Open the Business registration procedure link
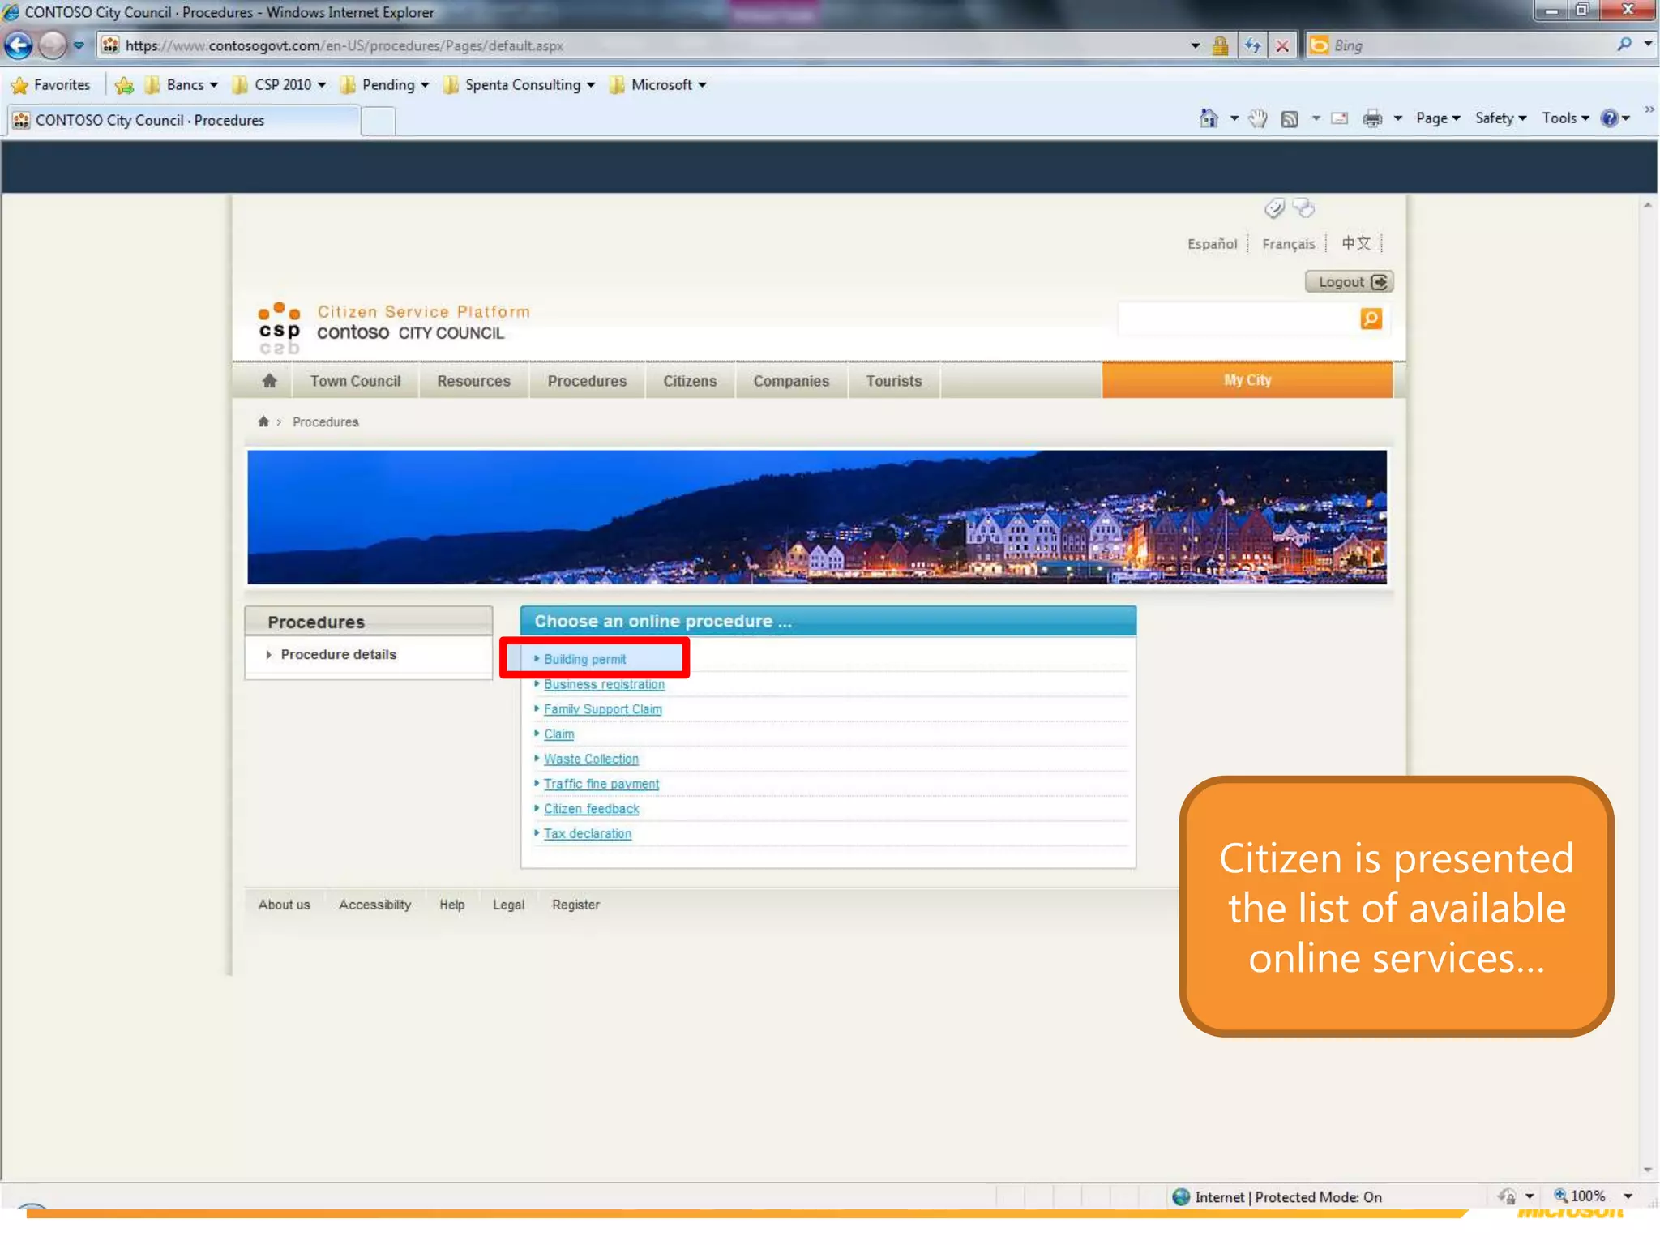 coord(604,684)
